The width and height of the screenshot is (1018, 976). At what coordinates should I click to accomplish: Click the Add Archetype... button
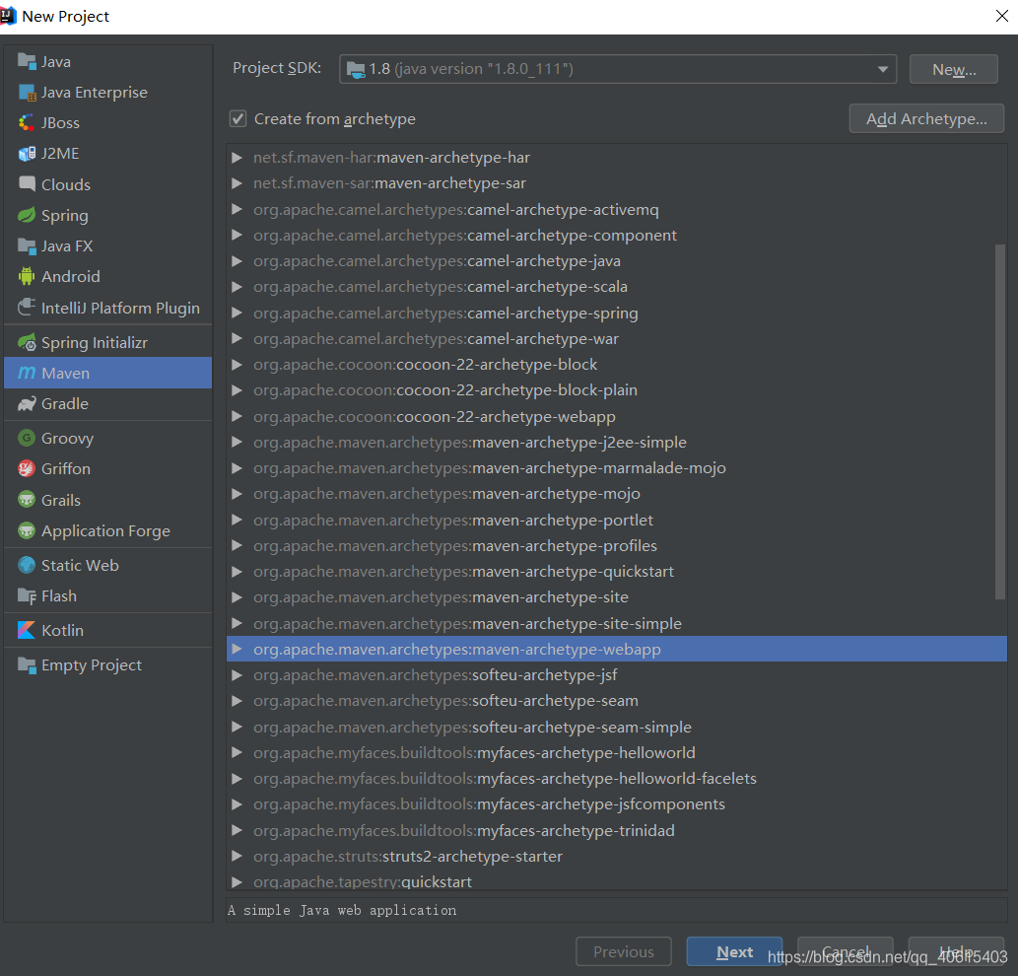tap(926, 119)
